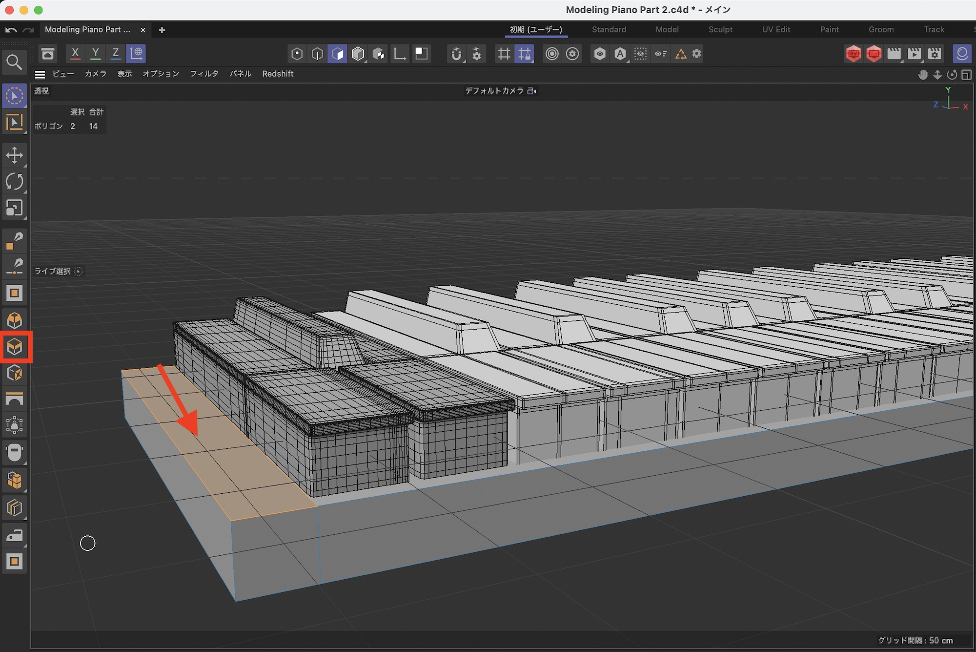The width and height of the screenshot is (976, 652).
Task: Add new project tab with plus
Action: (162, 30)
